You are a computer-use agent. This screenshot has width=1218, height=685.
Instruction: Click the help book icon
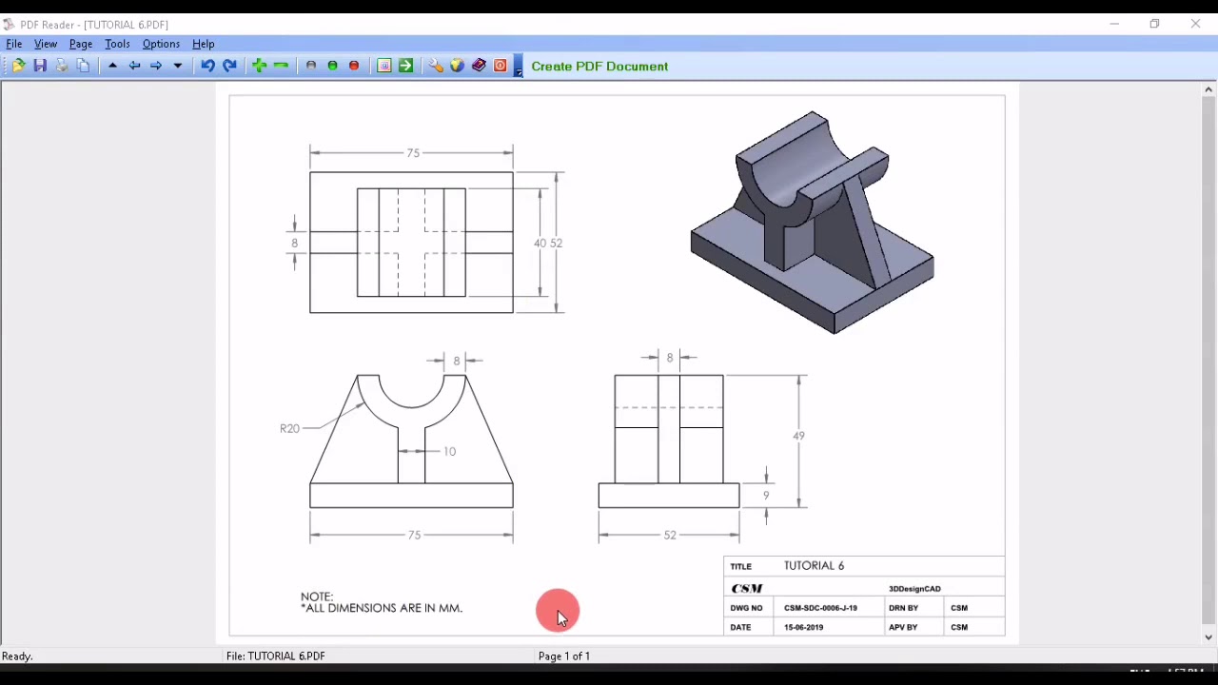coord(479,66)
